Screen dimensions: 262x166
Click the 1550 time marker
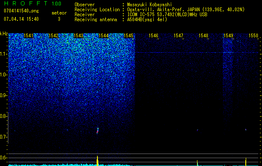point(254,36)
